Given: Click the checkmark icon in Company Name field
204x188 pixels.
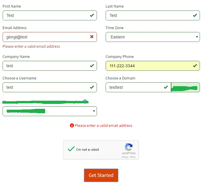Looking at the screenshot, I should (x=92, y=65).
